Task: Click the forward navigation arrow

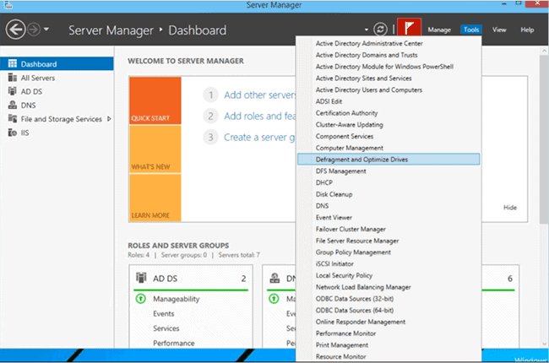Action: click(34, 30)
